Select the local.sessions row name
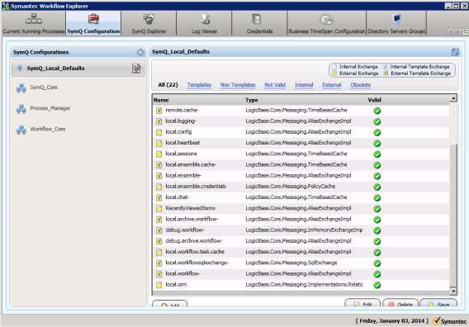469x327 pixels. (182, 154)
